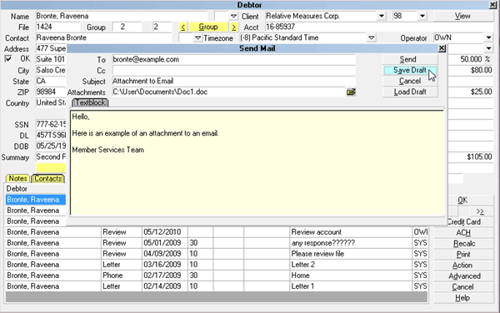Viewport: 500px width, 313px height.
Task: Switch to the Notes tab
Action: [x=17, y=179]
